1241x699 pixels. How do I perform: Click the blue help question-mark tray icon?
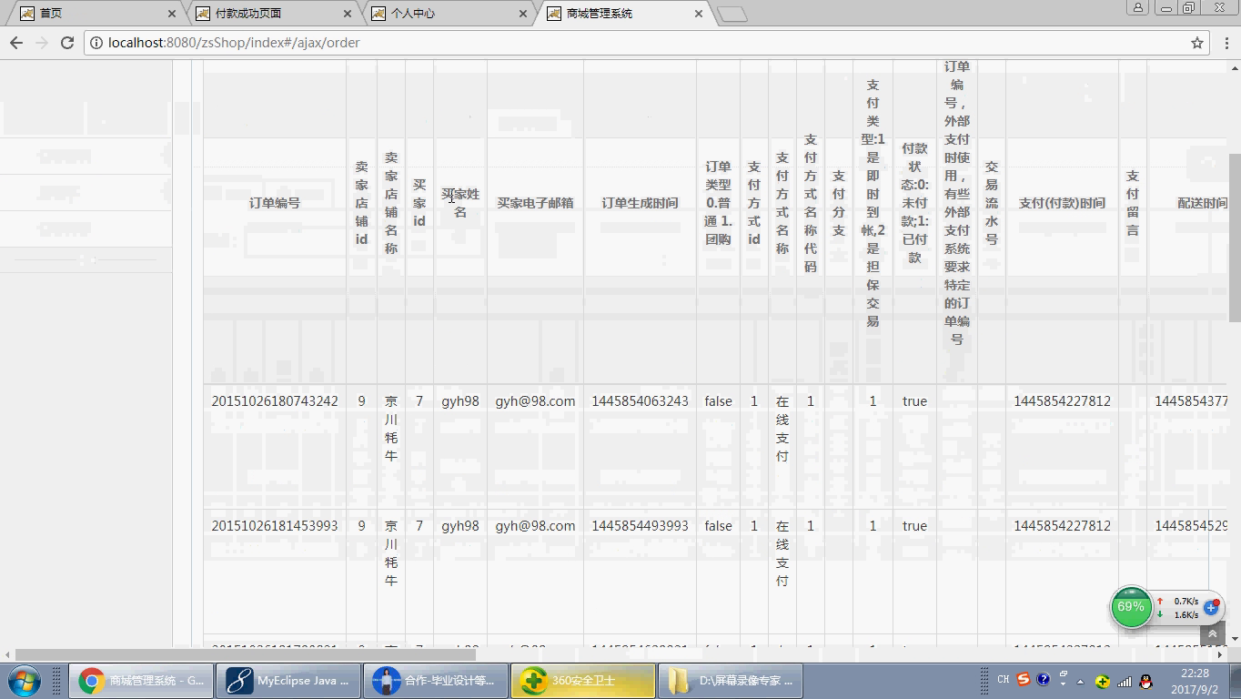pyautogui.click(x=1044, y=680)
